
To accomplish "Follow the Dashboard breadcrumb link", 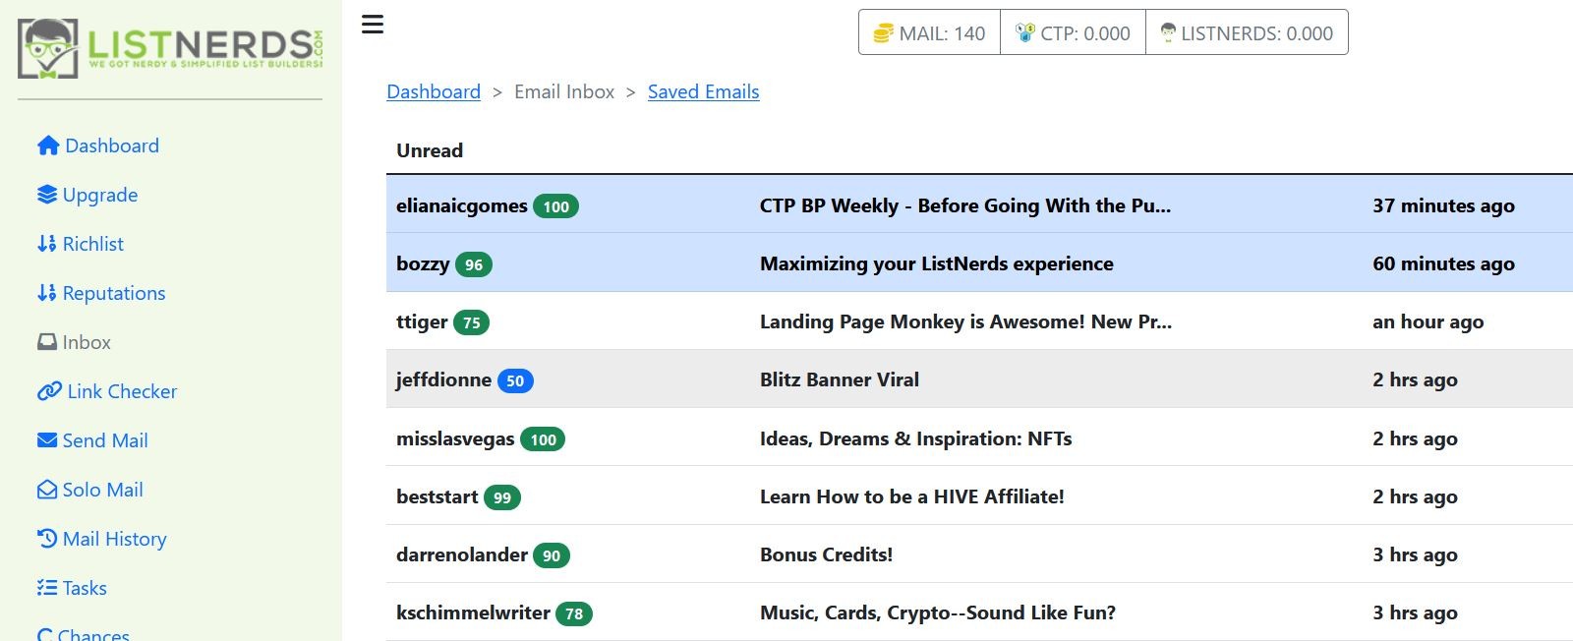I will tap(434, 91).
